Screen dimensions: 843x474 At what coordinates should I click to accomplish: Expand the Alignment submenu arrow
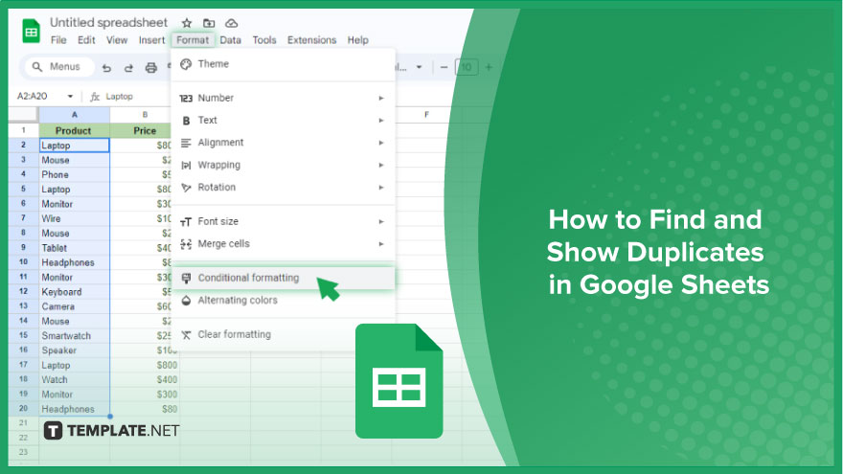[x=380, y=143]
